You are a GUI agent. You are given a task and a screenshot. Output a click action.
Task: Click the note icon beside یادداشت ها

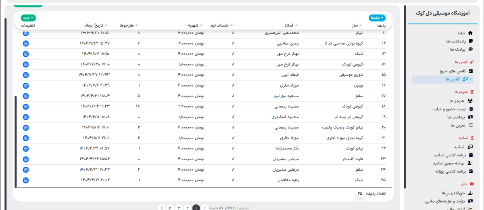click(x=470, y=41)
